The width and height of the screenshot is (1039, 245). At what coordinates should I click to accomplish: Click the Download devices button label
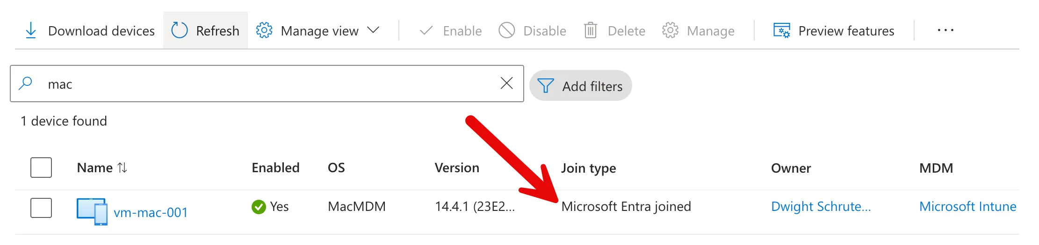[101, 31]
